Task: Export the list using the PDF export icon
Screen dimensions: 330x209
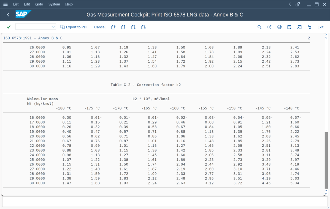Action: pyautogui.click(x=63, y=27)
